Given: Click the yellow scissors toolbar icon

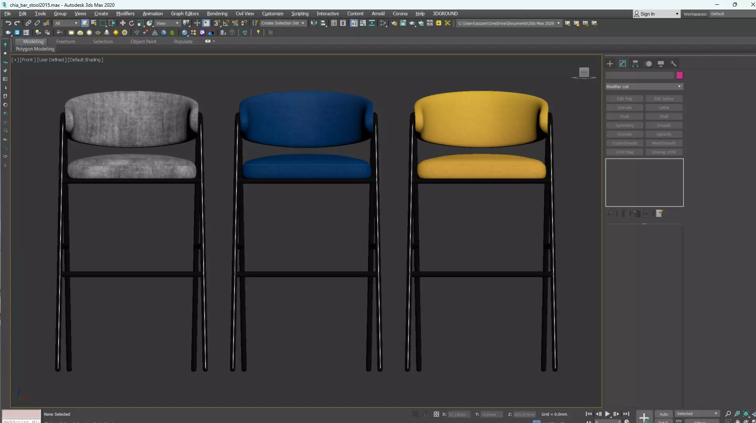Looking at the screenshot, I should 448,23.
